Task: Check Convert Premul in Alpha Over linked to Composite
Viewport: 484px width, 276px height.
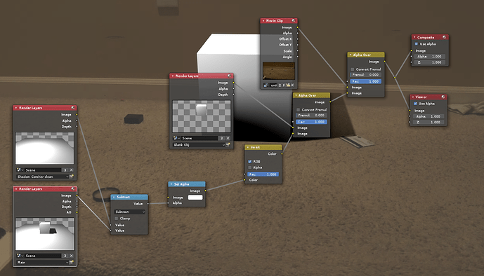Action: coord(353,69)
